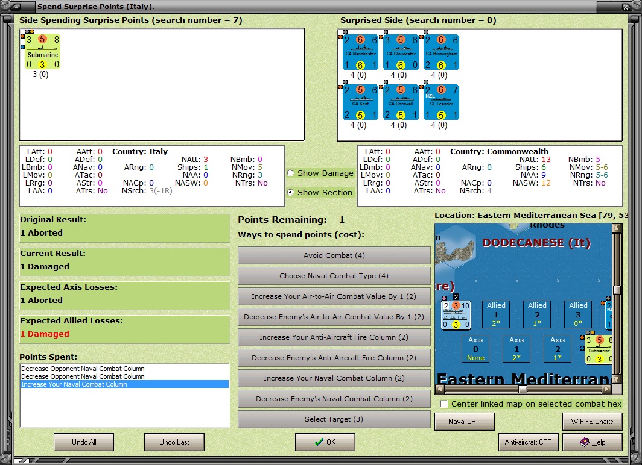642x465 pixels.
Task: Click the Allied 1 sea box on map
Action: (x=496, y=314)
